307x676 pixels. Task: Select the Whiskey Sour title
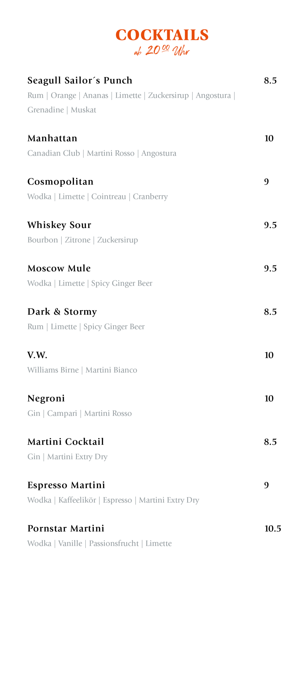tap(59, 225)
